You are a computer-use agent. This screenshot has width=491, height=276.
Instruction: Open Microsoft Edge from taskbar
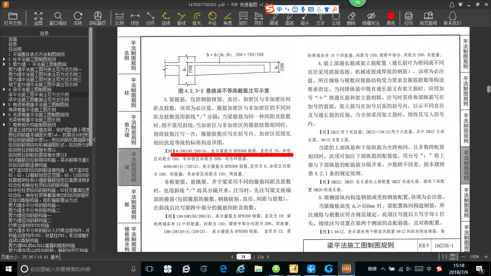tap(223, 269)
